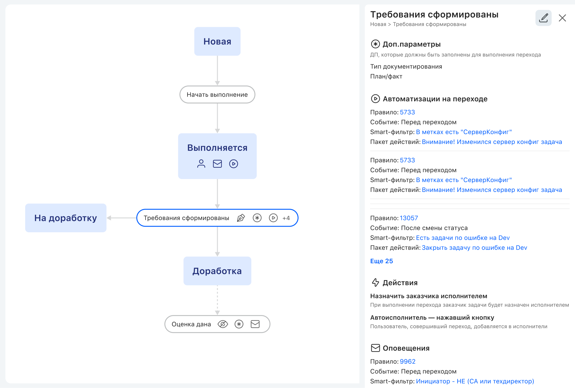Open smart-filter Есть задачи по ошибке на Dev
The height and width of the screenshot is (388, 575).
point(463,238)
